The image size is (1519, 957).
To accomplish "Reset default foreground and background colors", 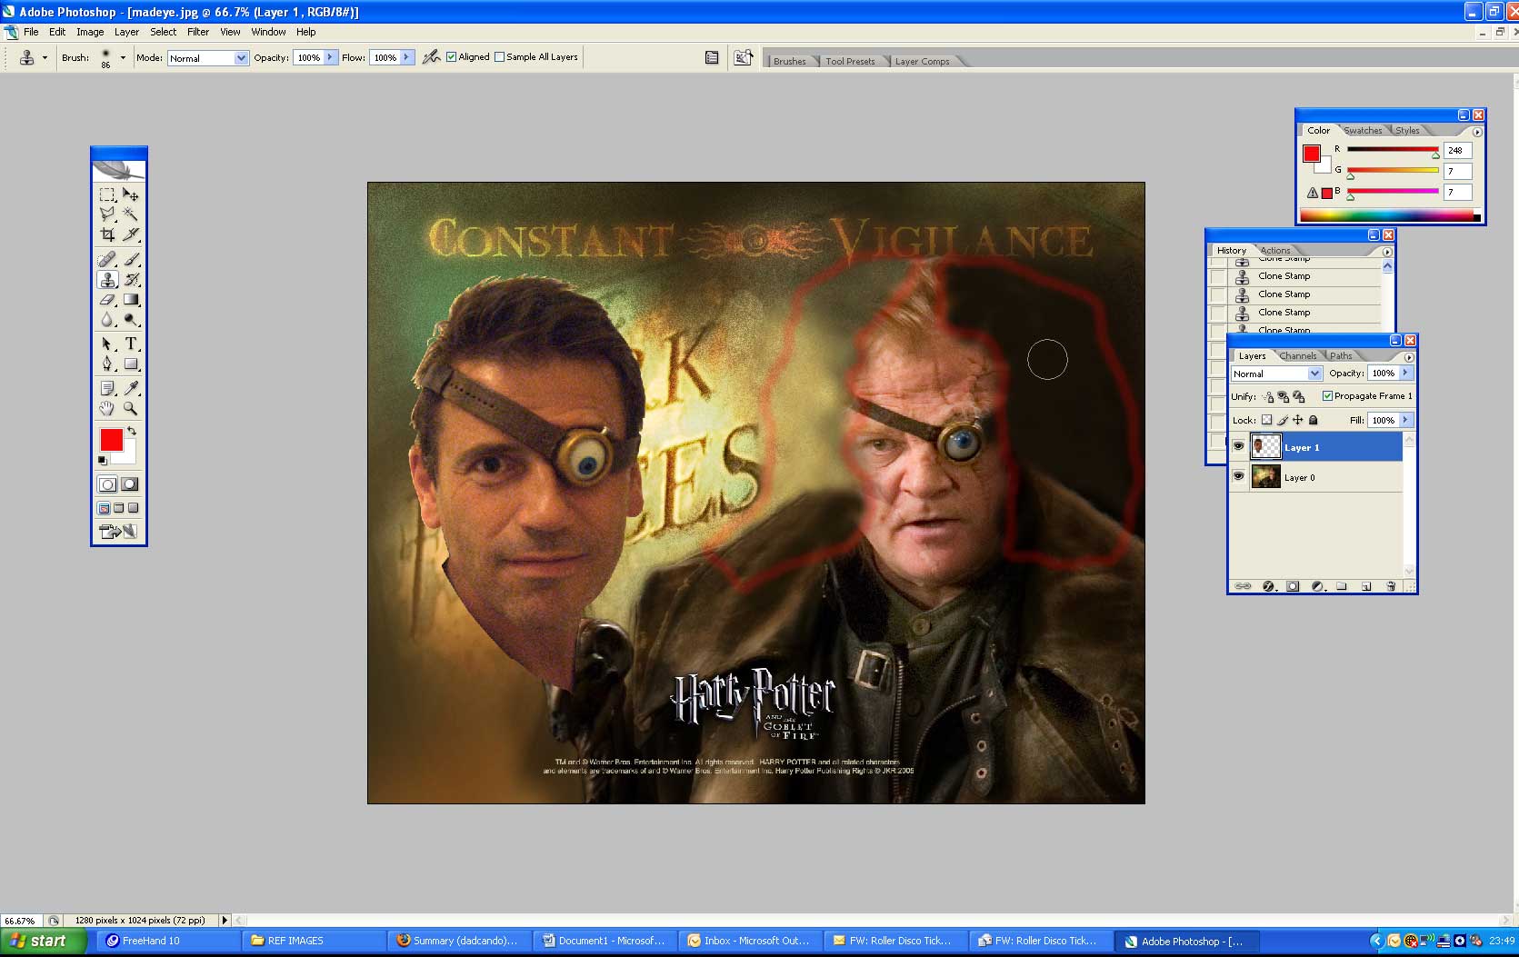I will pyautogui.click(x=103, y=461).
